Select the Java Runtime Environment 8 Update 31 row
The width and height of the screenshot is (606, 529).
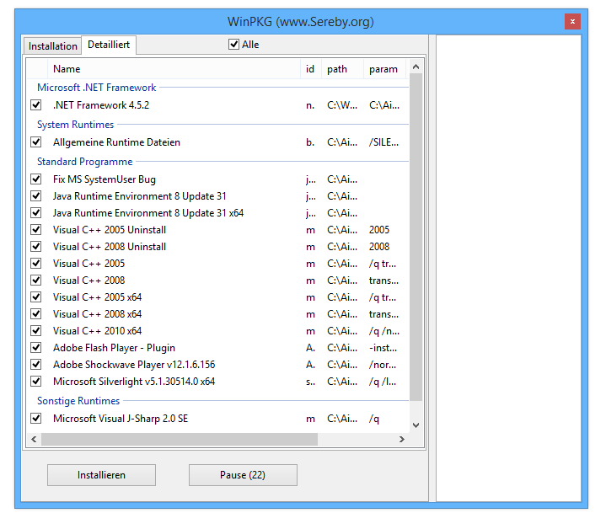click(218, 196)
